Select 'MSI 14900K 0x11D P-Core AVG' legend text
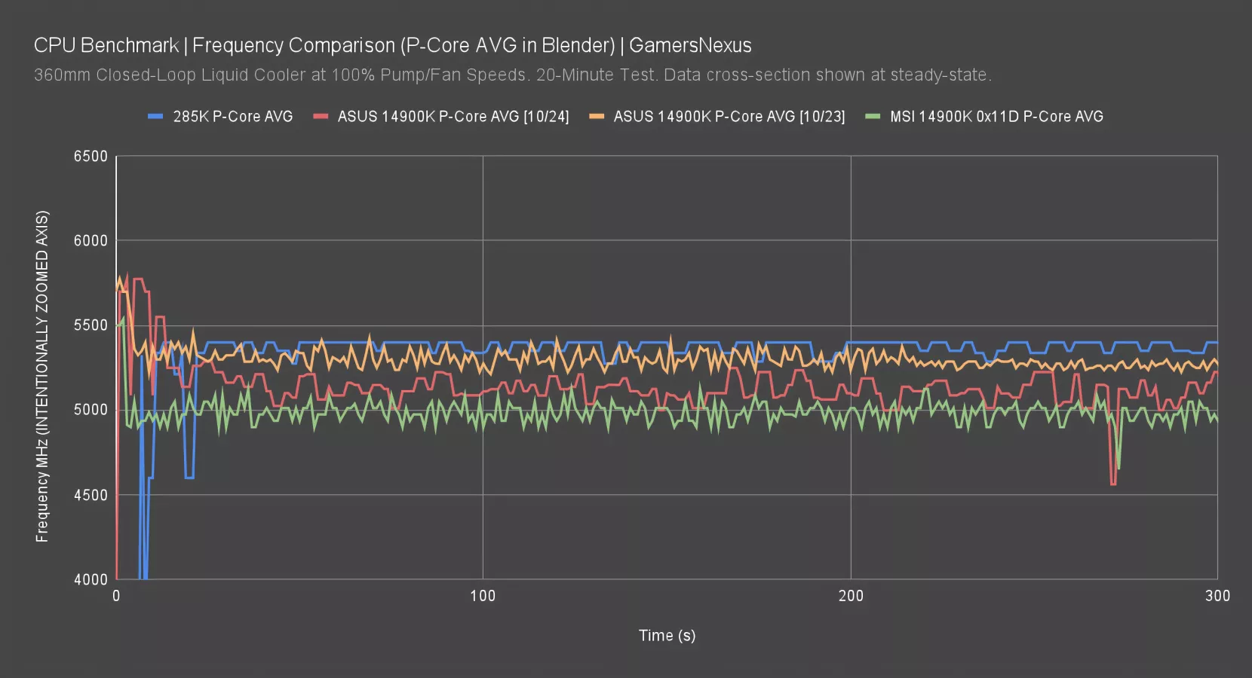 pyautogui.click(x=996, y=117)
